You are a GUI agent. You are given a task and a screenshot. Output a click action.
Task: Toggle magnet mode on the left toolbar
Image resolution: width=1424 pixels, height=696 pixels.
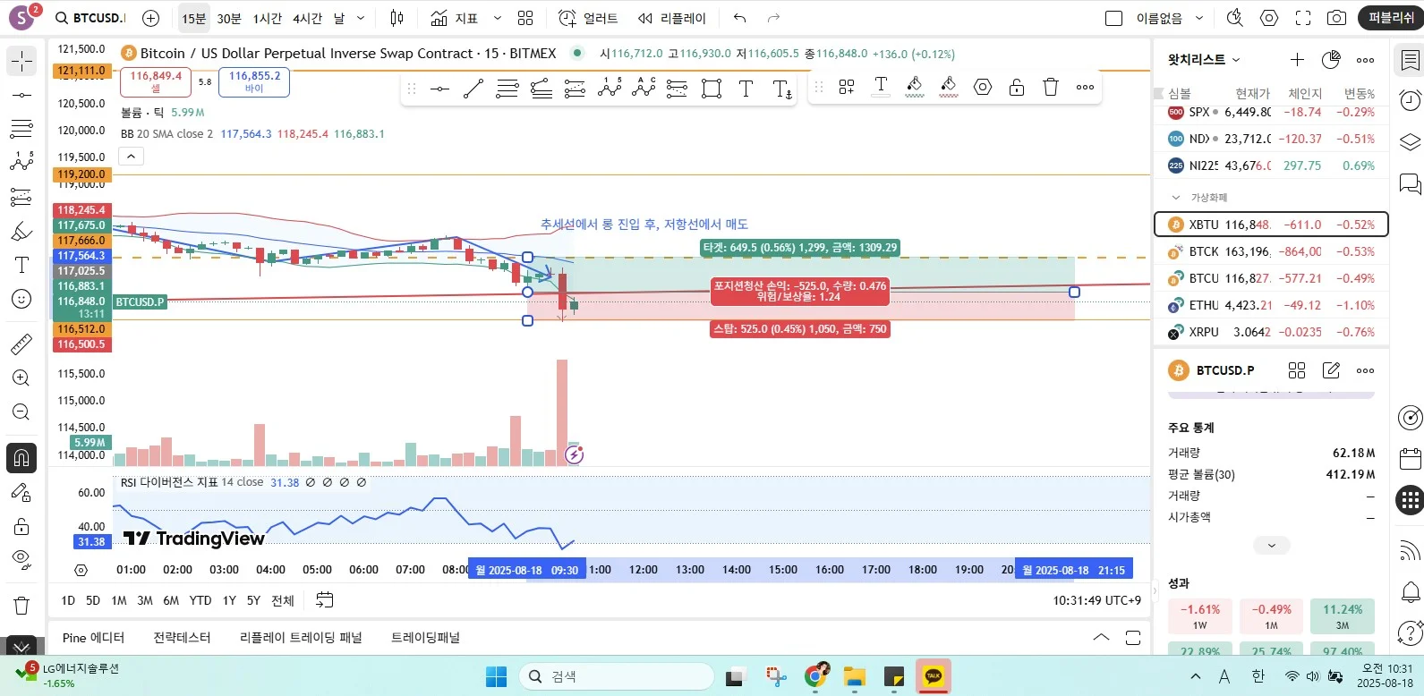click(x=21, y=458)
